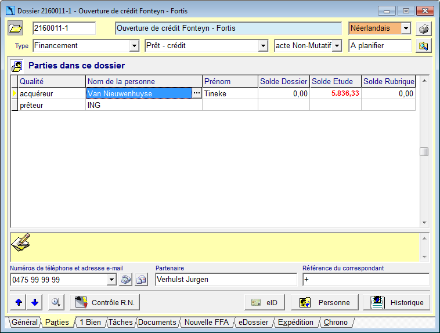Click the notes area scroll-down arrow
Screen dimensions: 440x333
coord(424,256)
